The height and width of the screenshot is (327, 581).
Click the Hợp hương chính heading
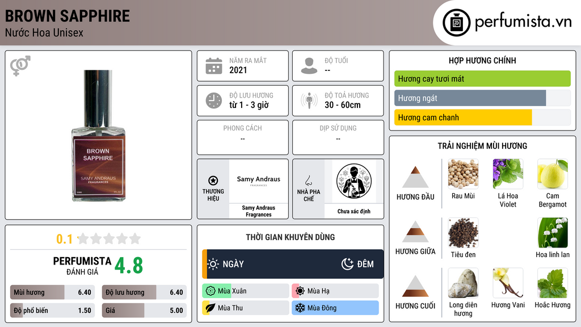482,60
